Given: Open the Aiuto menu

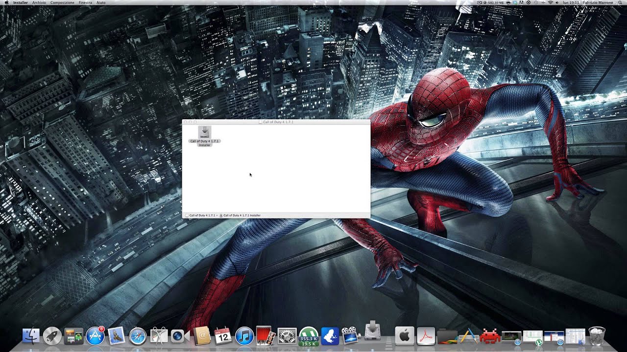Looking at the screenshot, I should click(101, 2).
